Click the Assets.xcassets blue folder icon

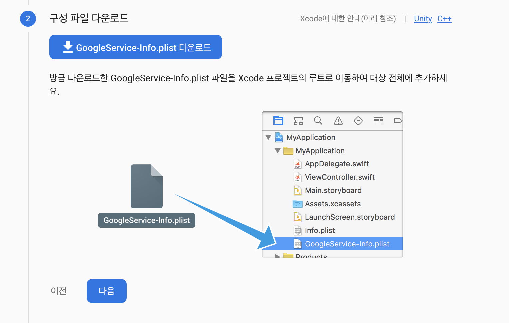297,204
